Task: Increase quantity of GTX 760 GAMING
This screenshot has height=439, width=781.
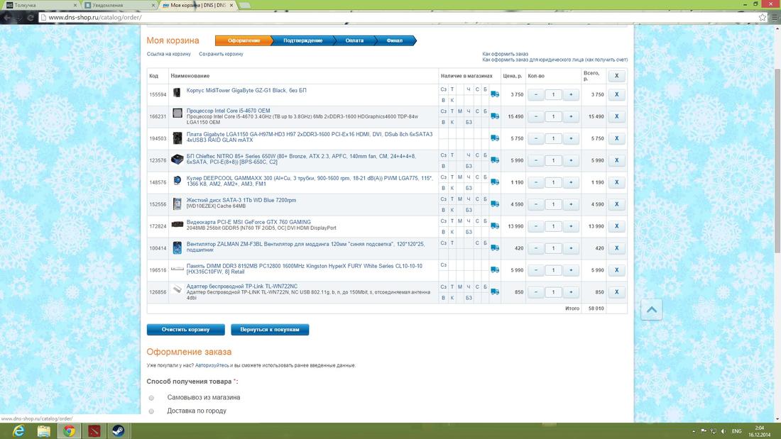Action: click(x=571, y=226)
